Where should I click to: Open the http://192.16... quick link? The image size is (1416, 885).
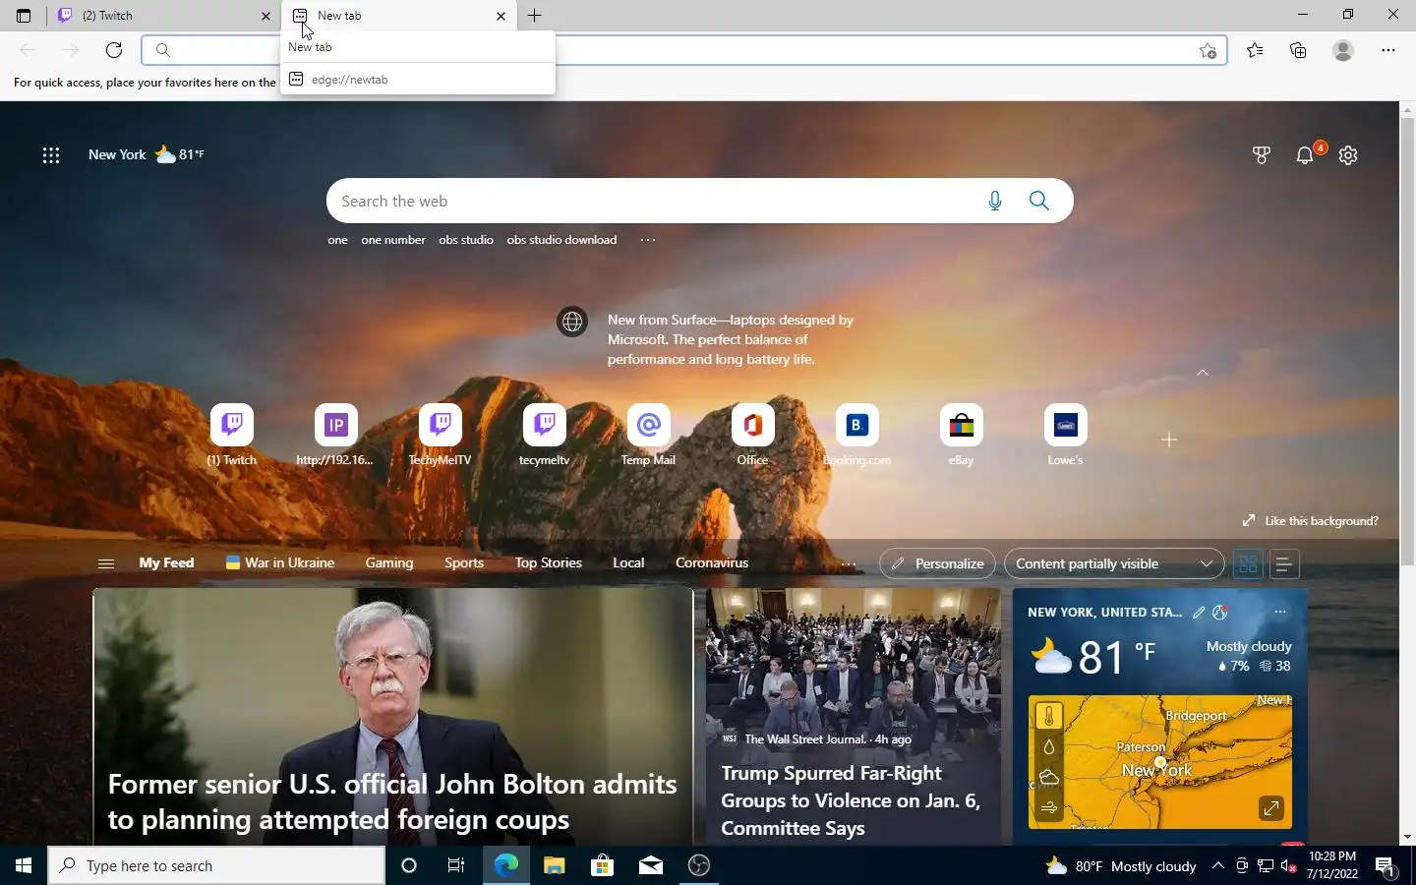[335, 435]
